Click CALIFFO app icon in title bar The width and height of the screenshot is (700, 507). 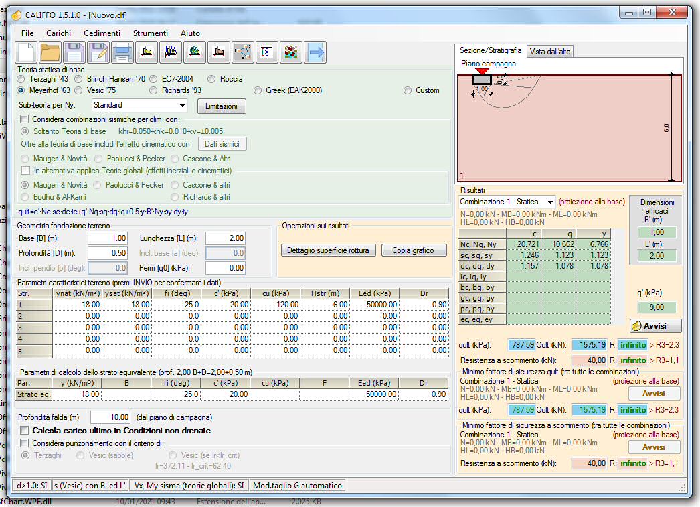17,15
